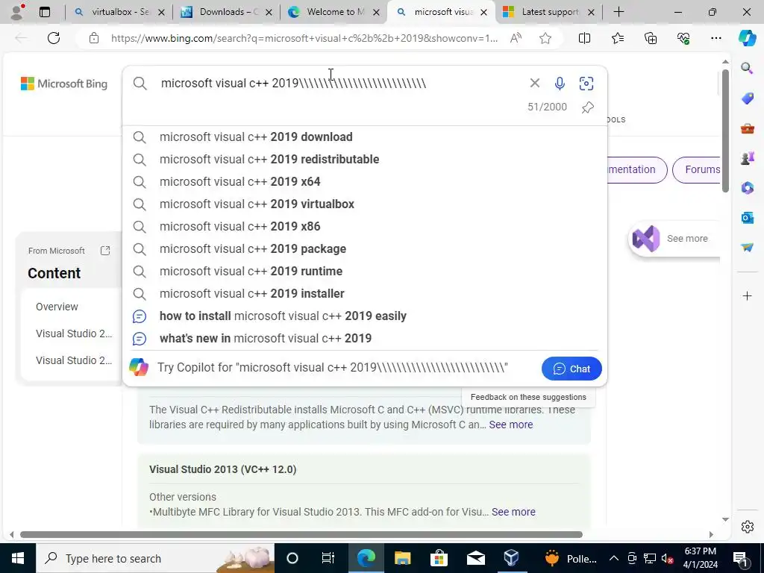The height and width of the screenshot is (573, 764).
Task: Click the microphone voice search icon
Action: tap(560, 84)
